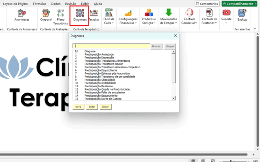Click the Novo button in Diagnoses dialog
The image size is (260, 162).
click(x=78, y=107)
